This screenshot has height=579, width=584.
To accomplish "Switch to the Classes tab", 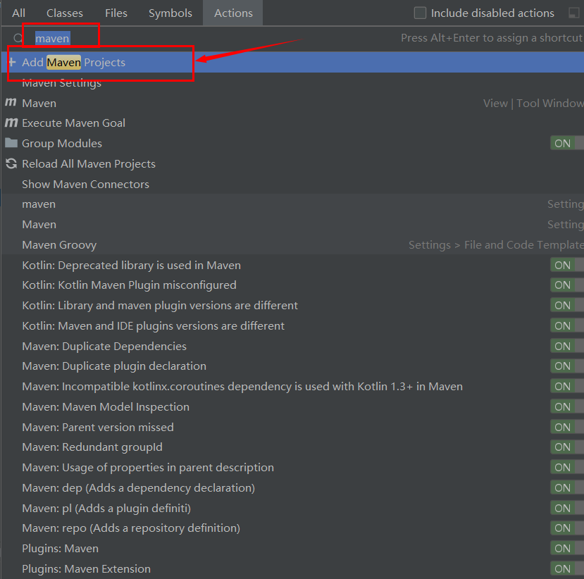I will click(64, 13).
